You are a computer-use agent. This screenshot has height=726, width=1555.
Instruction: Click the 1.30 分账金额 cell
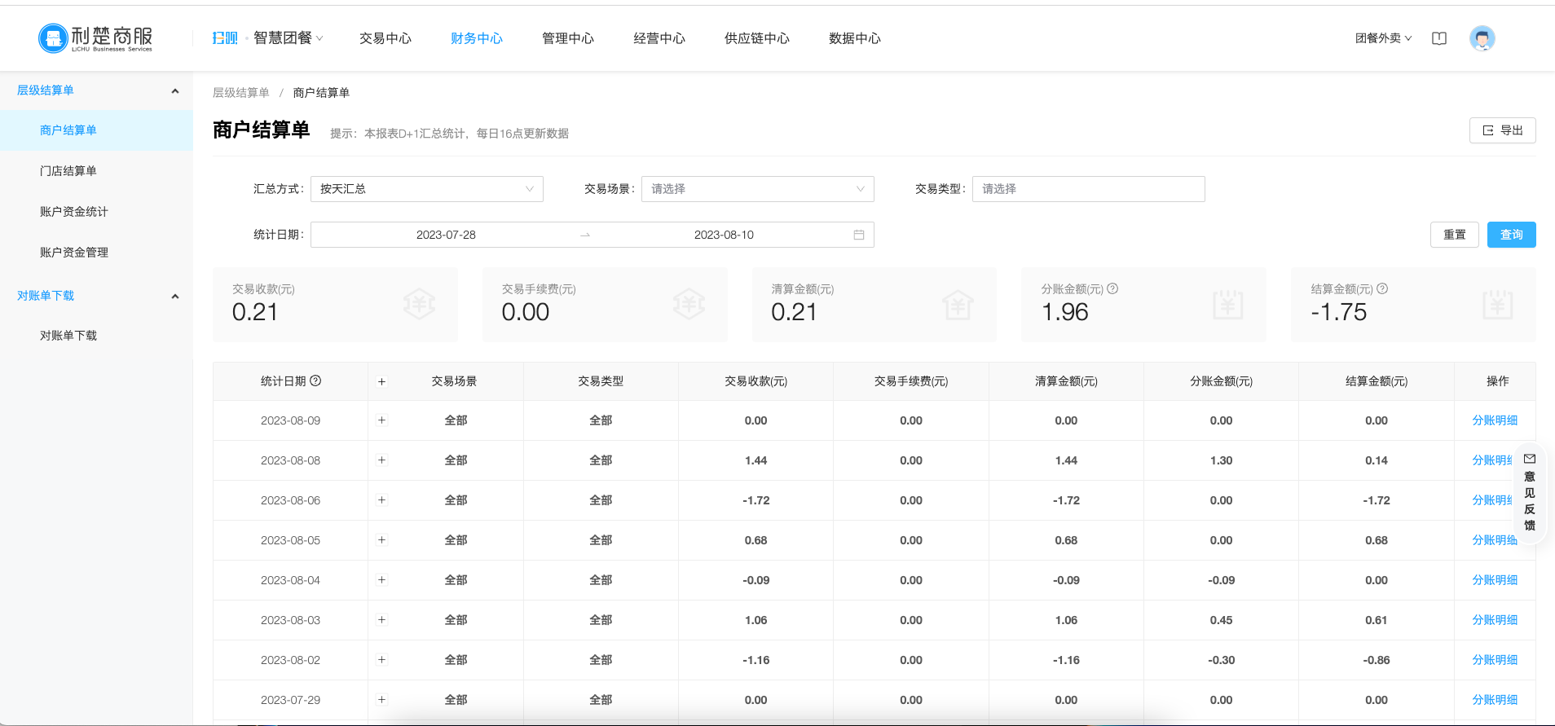point(1221,460)
